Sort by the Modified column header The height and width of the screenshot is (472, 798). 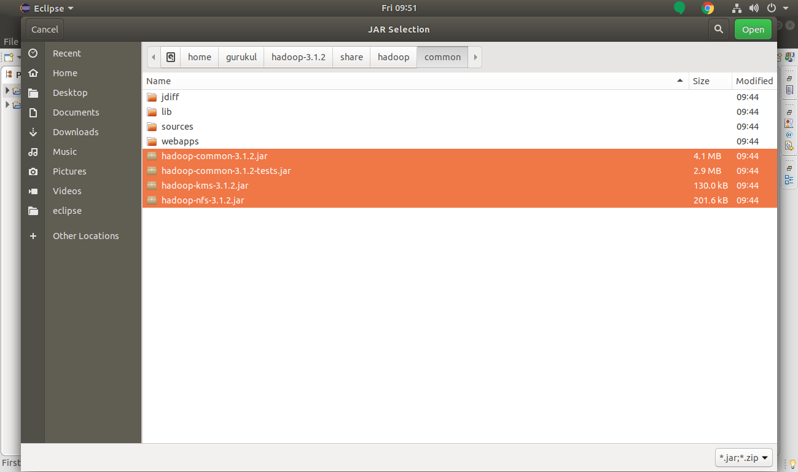pyautogui.click(x=754, y=81)
